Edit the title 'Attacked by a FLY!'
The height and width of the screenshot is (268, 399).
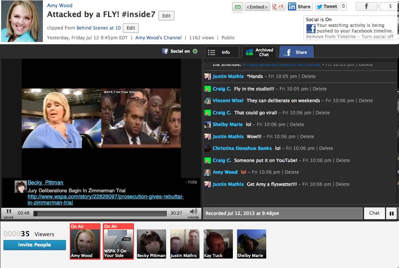tap(167, 16)
